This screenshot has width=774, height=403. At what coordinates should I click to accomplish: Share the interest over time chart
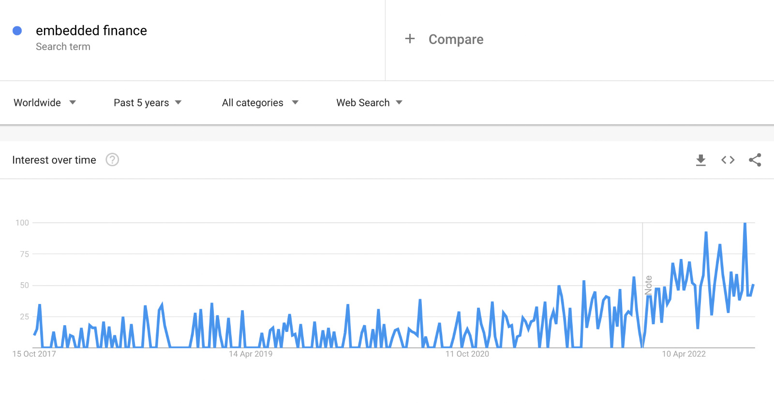coord(755,160)
